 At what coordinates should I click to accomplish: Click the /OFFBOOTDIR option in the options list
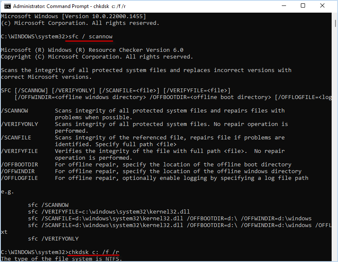coord(19,165)
